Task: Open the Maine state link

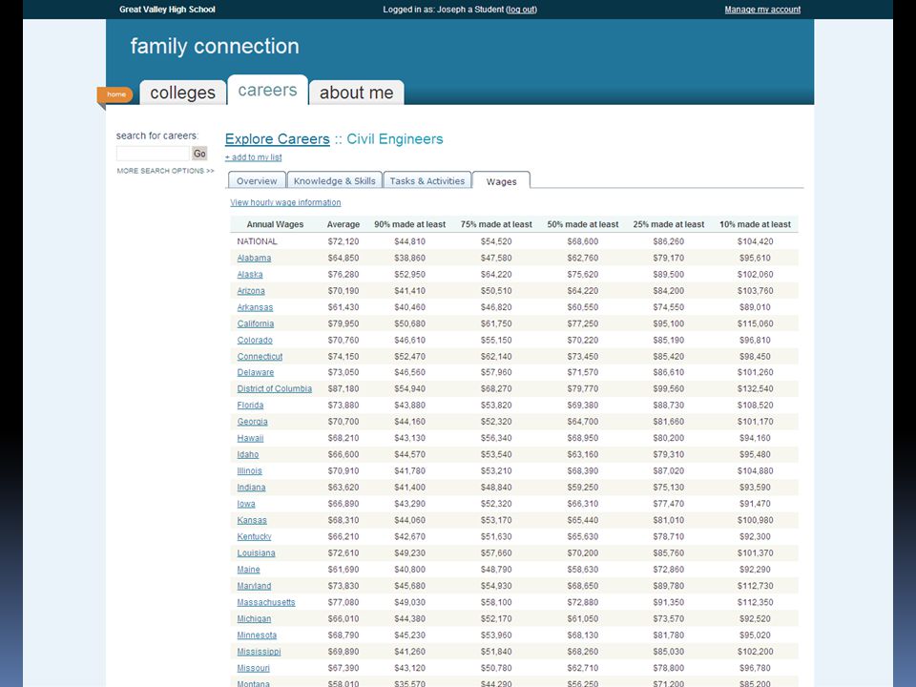Action: click(x=249, y=569)
